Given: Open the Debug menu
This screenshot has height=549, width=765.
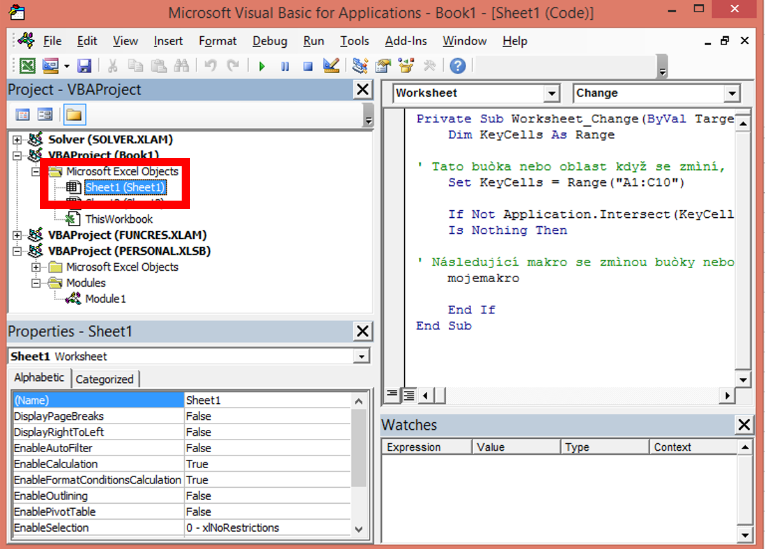Looking at the screenshot, I should [x=270, y=41].
